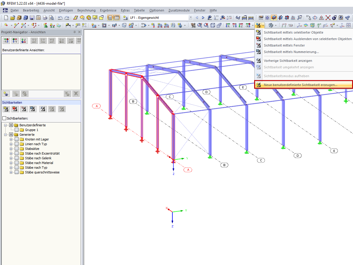Click the Benutzerdefinierte Ansichten list area
The width and height of the screenshot is (353, 265).
pyautogui.click(x=41, y=72)
